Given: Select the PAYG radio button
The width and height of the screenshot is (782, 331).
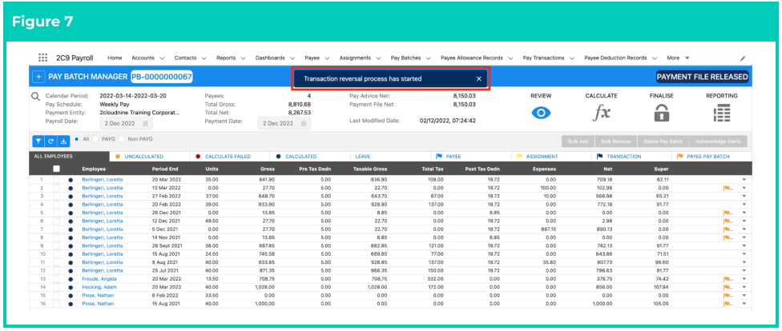Looking at the screenshot, I should point(95,139).
